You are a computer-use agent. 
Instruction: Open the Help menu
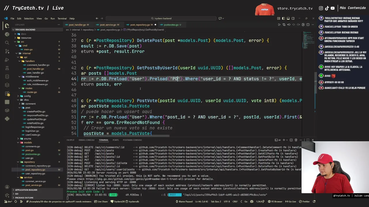pyautogui.click(x=72, y=18)
